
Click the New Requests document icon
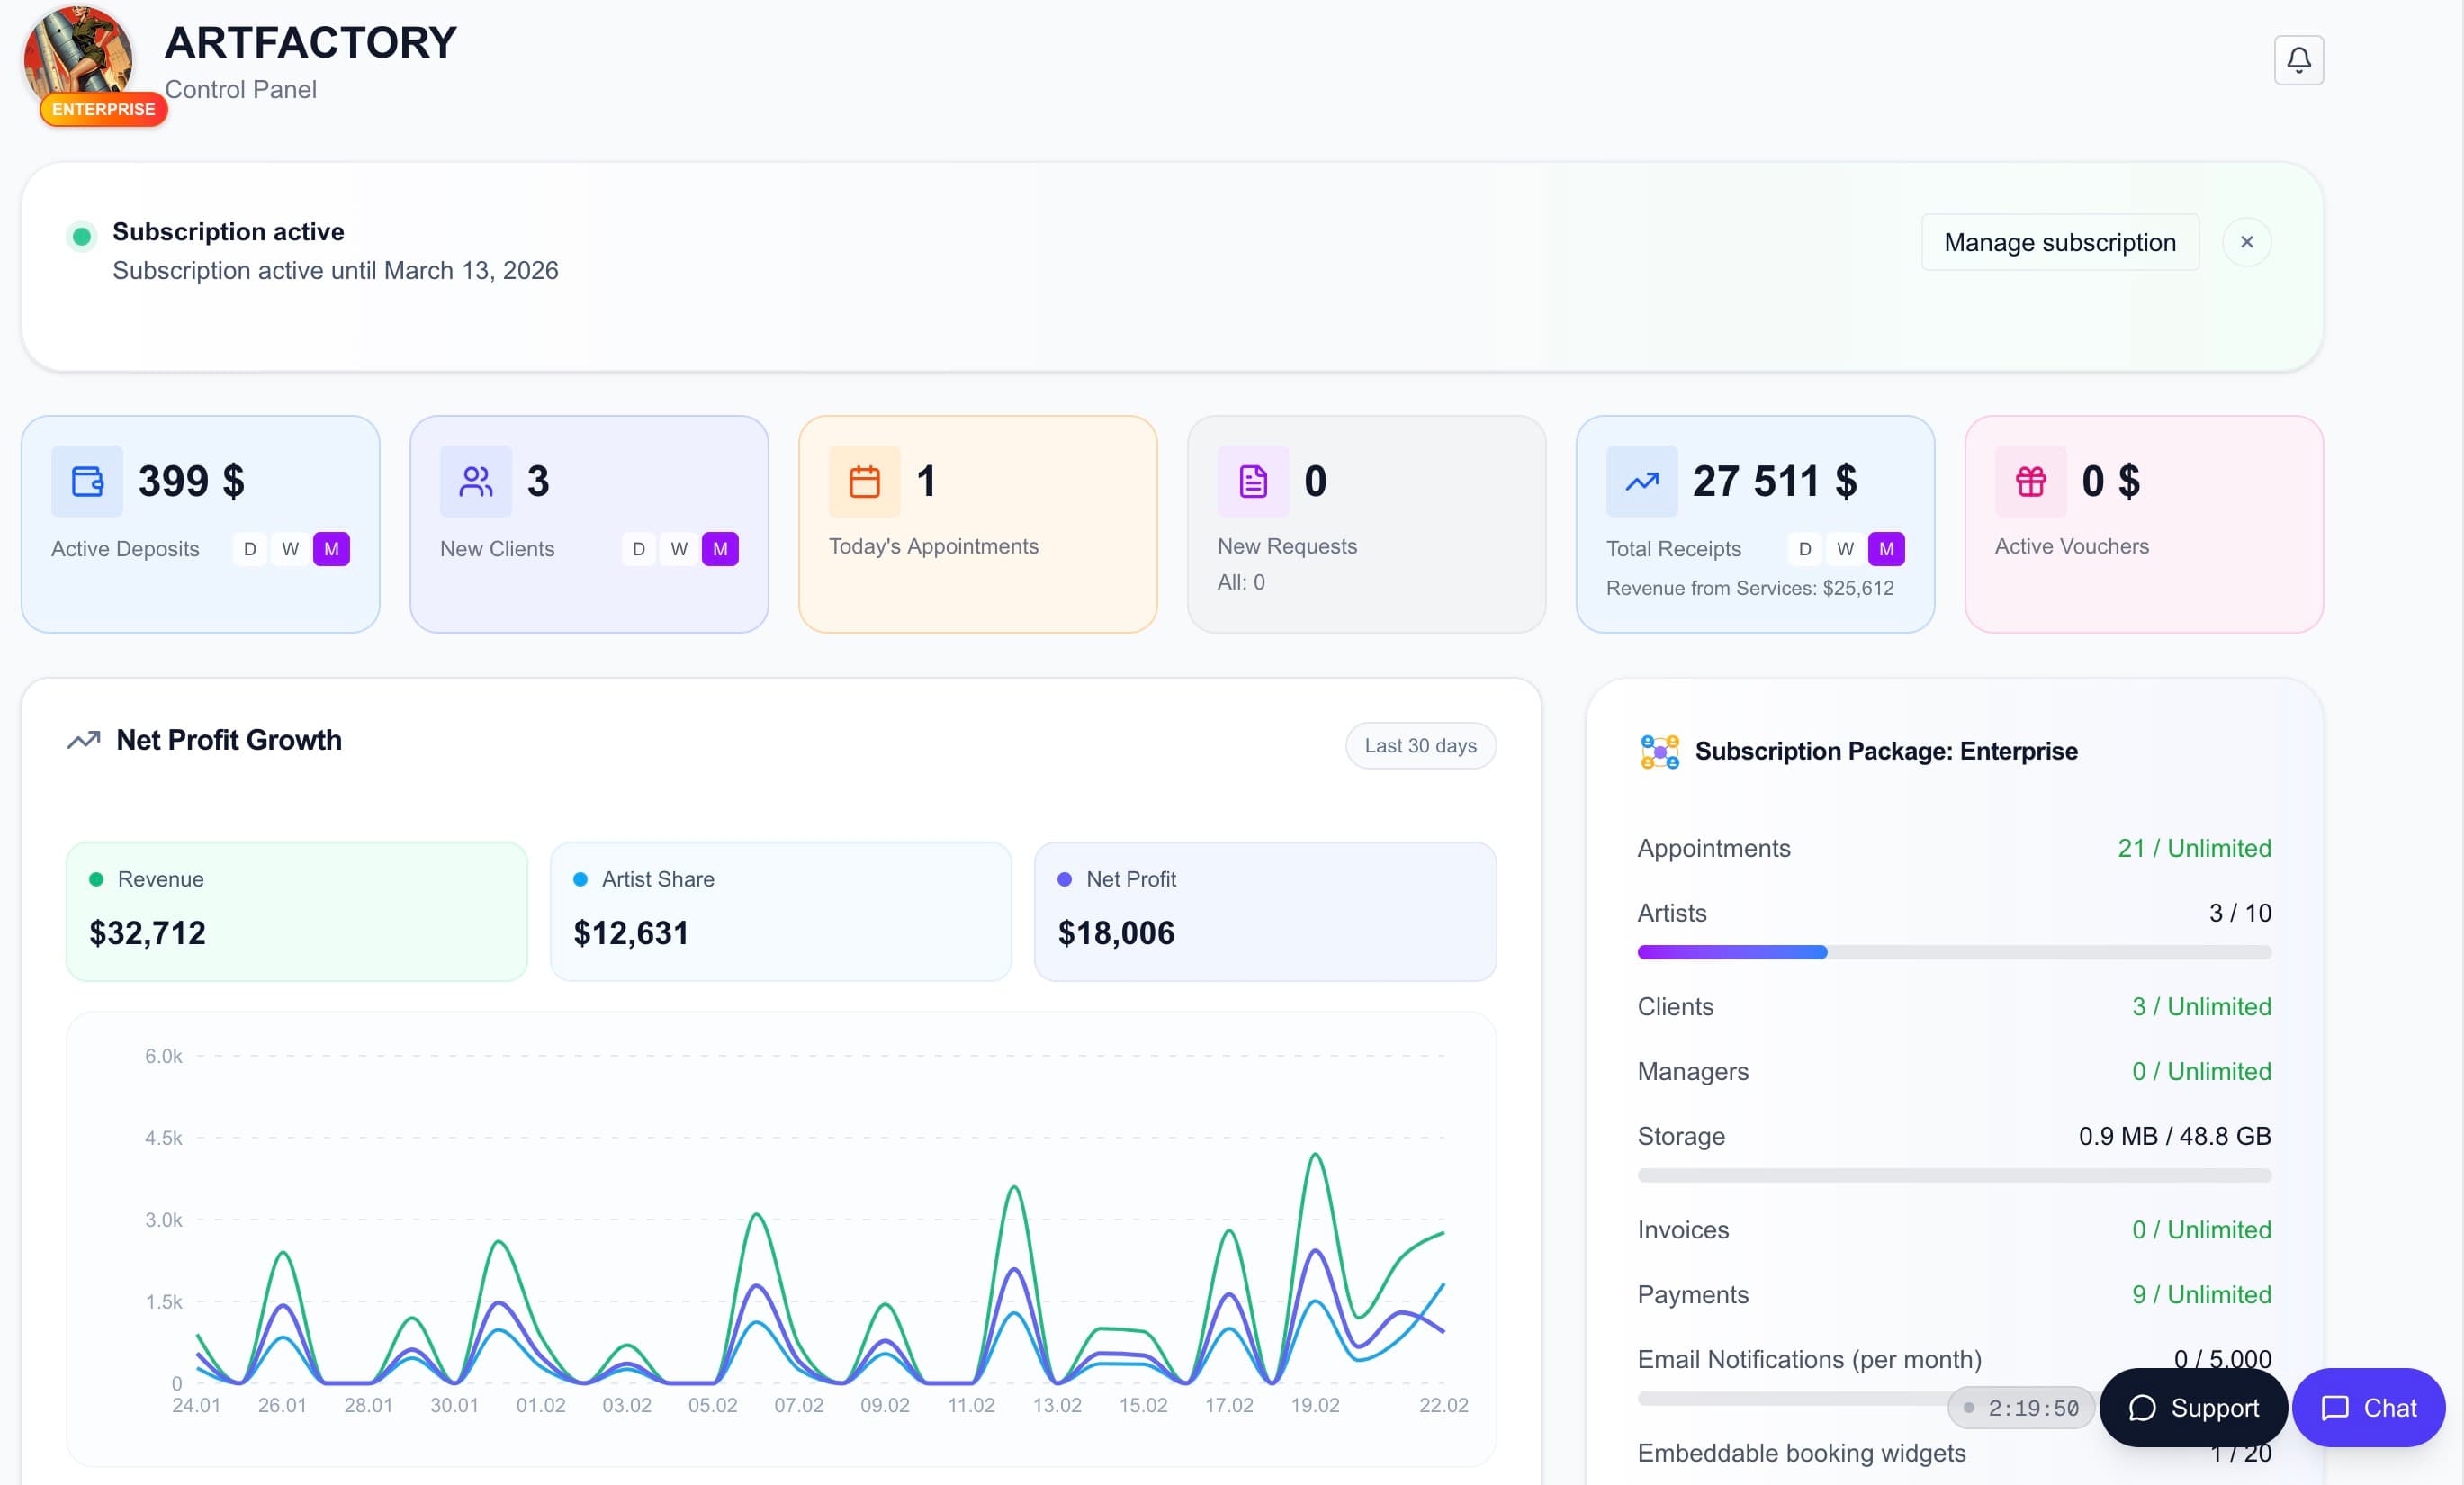point(1253,481)
